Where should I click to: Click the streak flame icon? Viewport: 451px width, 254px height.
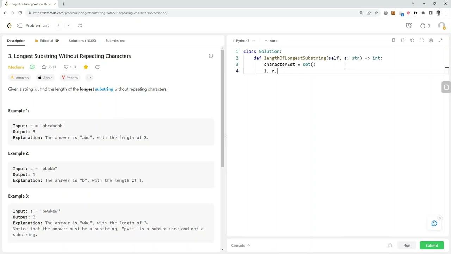423,25
